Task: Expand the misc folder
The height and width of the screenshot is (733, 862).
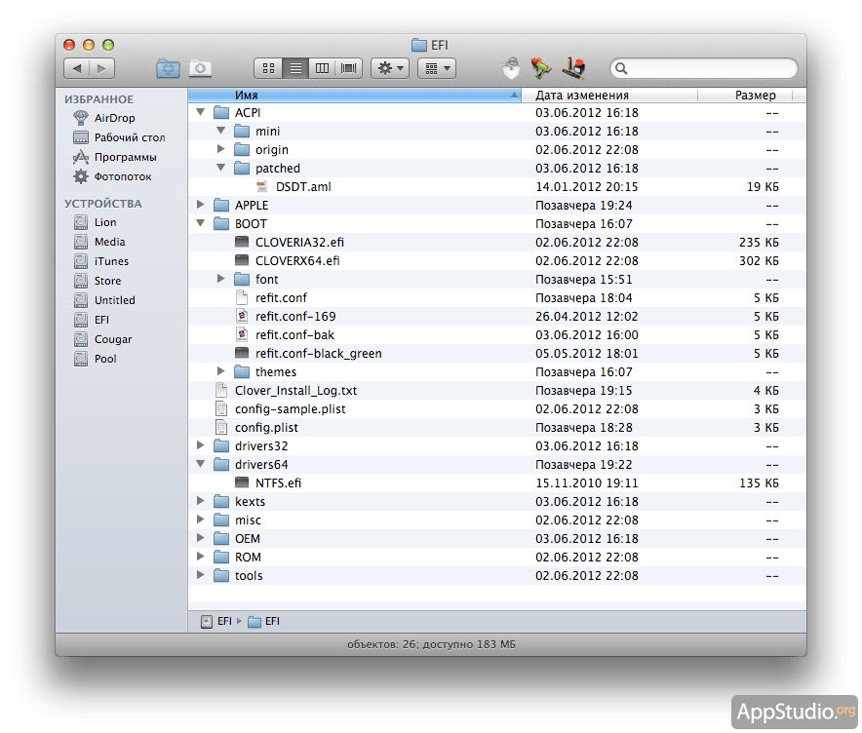Action: 201,520
